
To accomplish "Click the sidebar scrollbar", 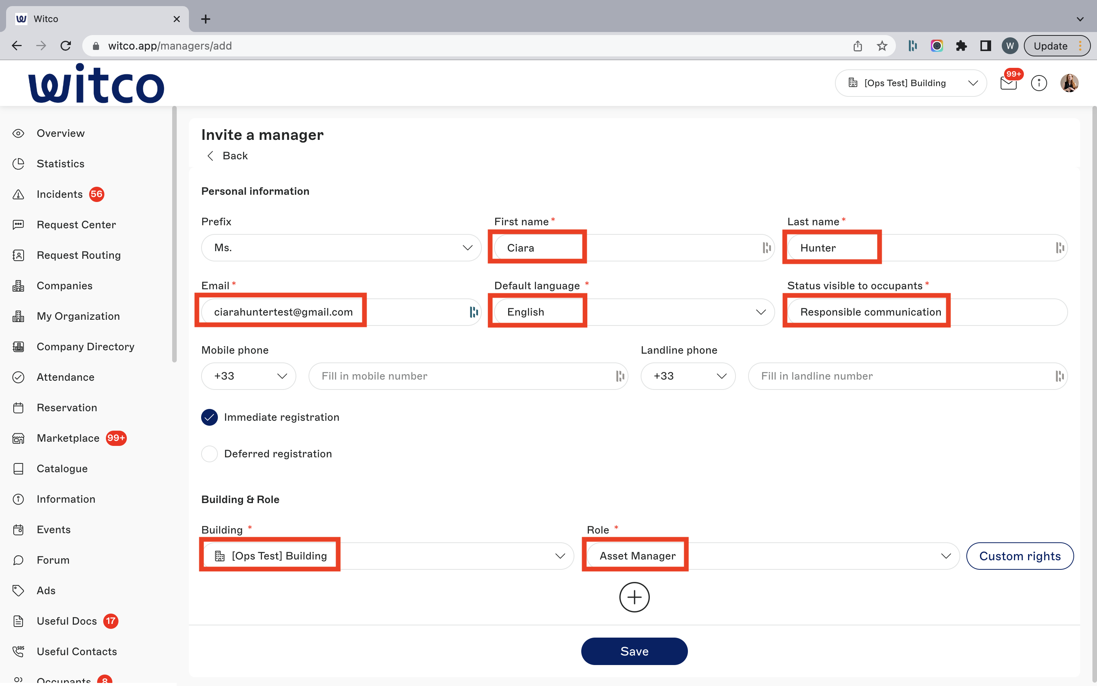I will tap(174, 234).
